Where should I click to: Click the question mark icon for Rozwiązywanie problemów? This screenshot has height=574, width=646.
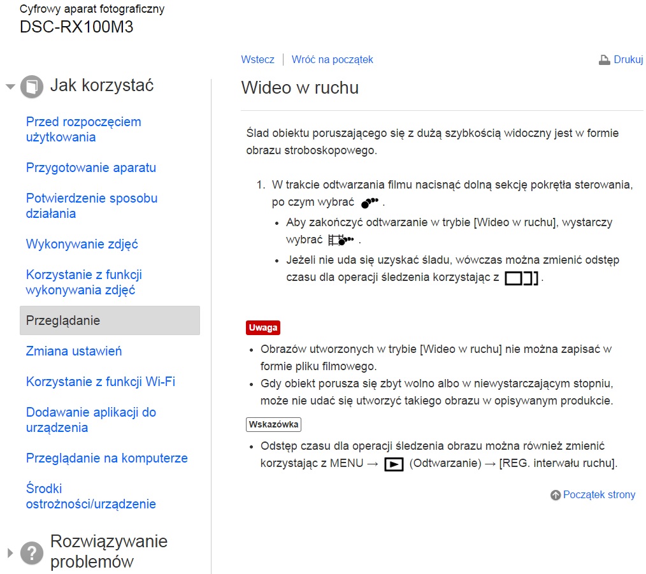32,553
